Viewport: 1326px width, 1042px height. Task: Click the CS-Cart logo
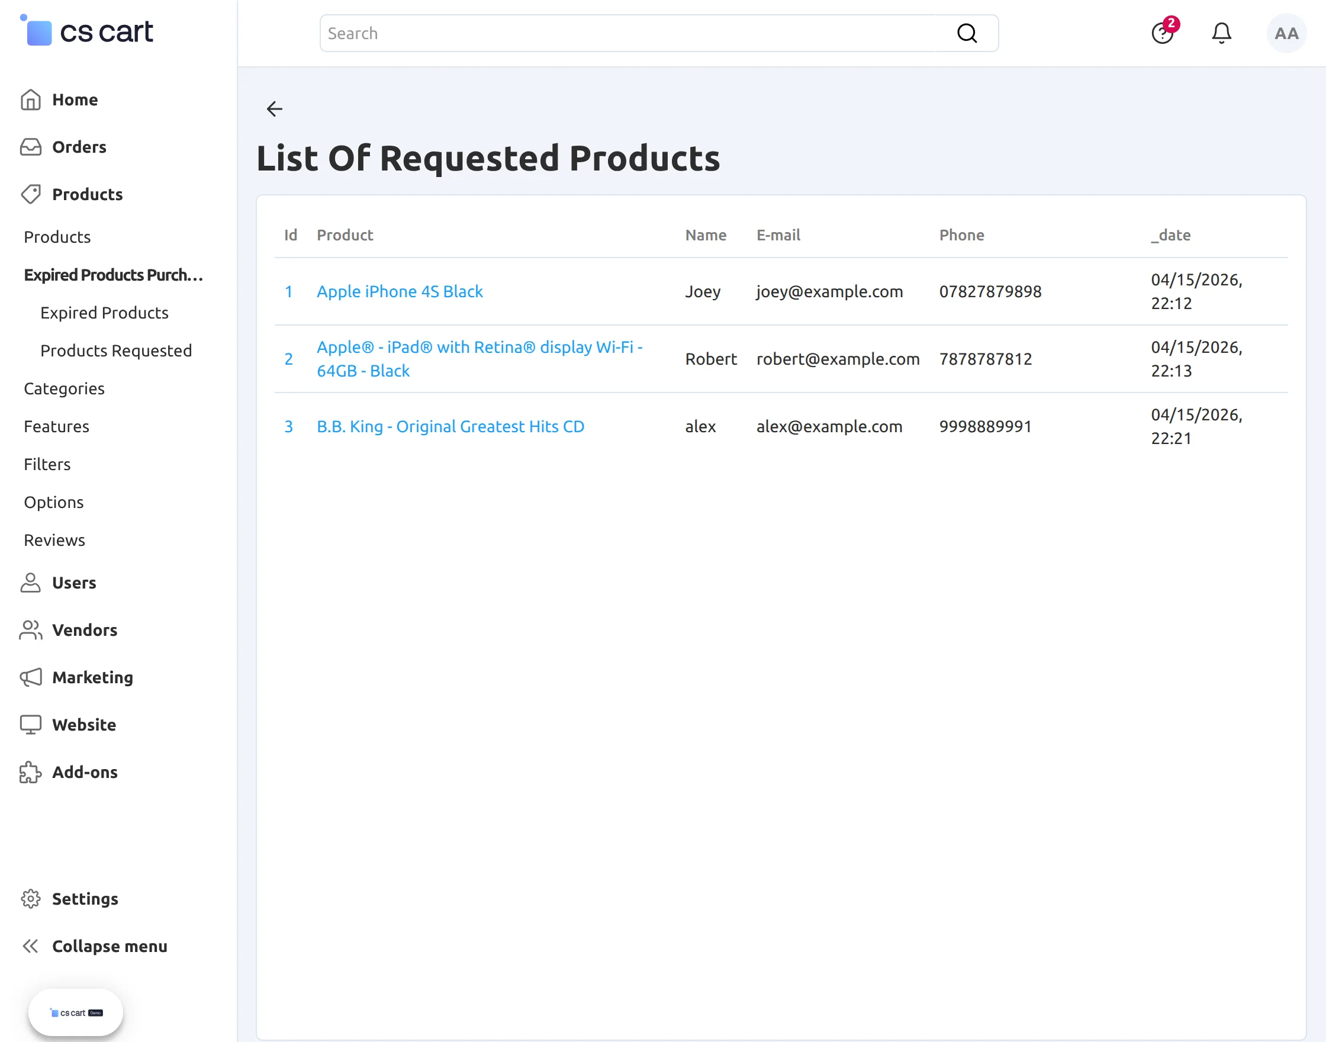(86, 31)
